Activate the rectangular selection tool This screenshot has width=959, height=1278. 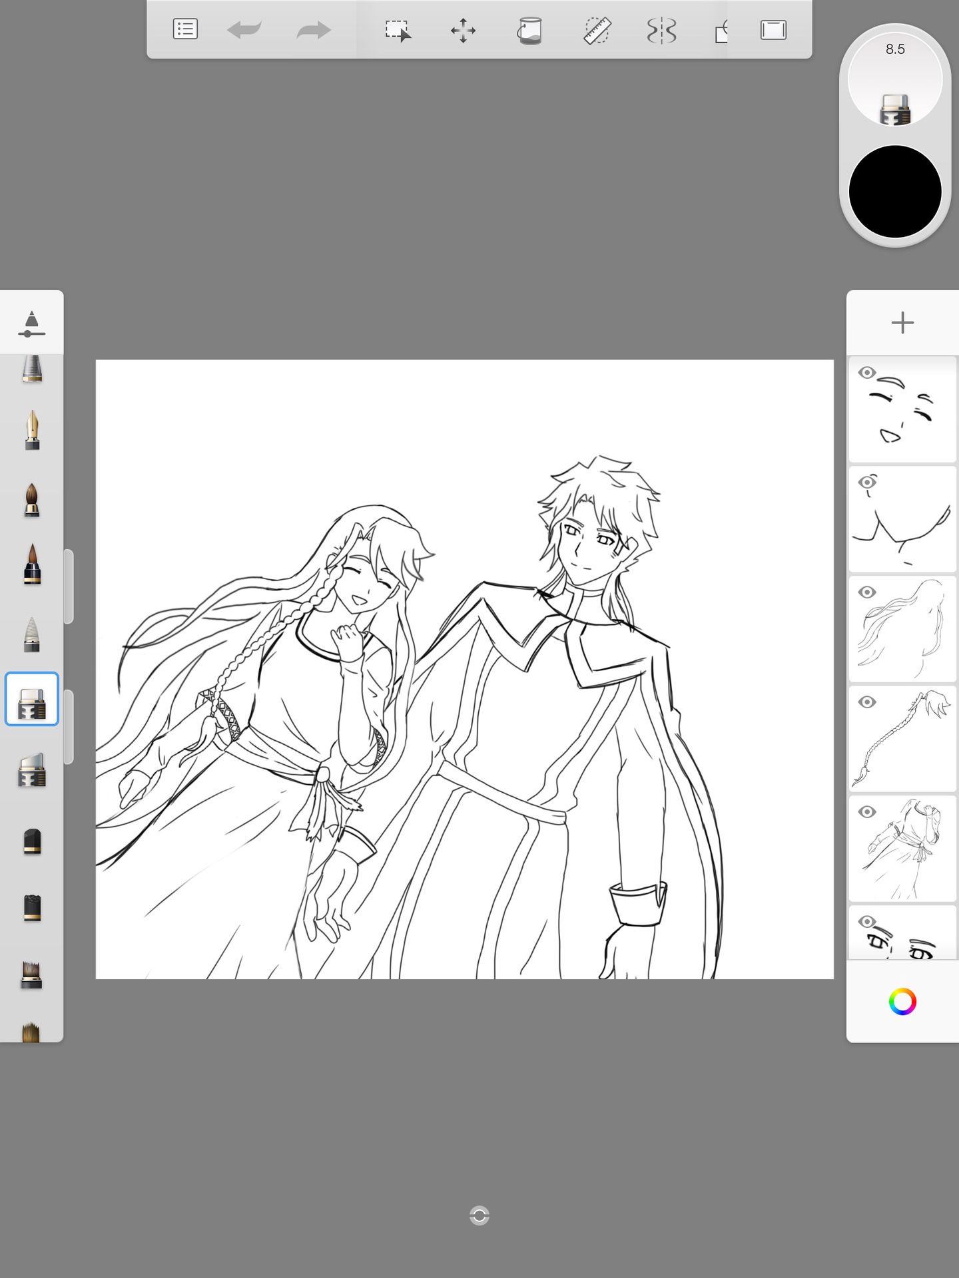coord(398,31)
